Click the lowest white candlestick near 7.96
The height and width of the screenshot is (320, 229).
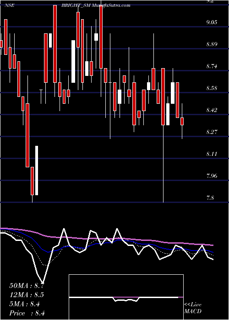(37, 171)
